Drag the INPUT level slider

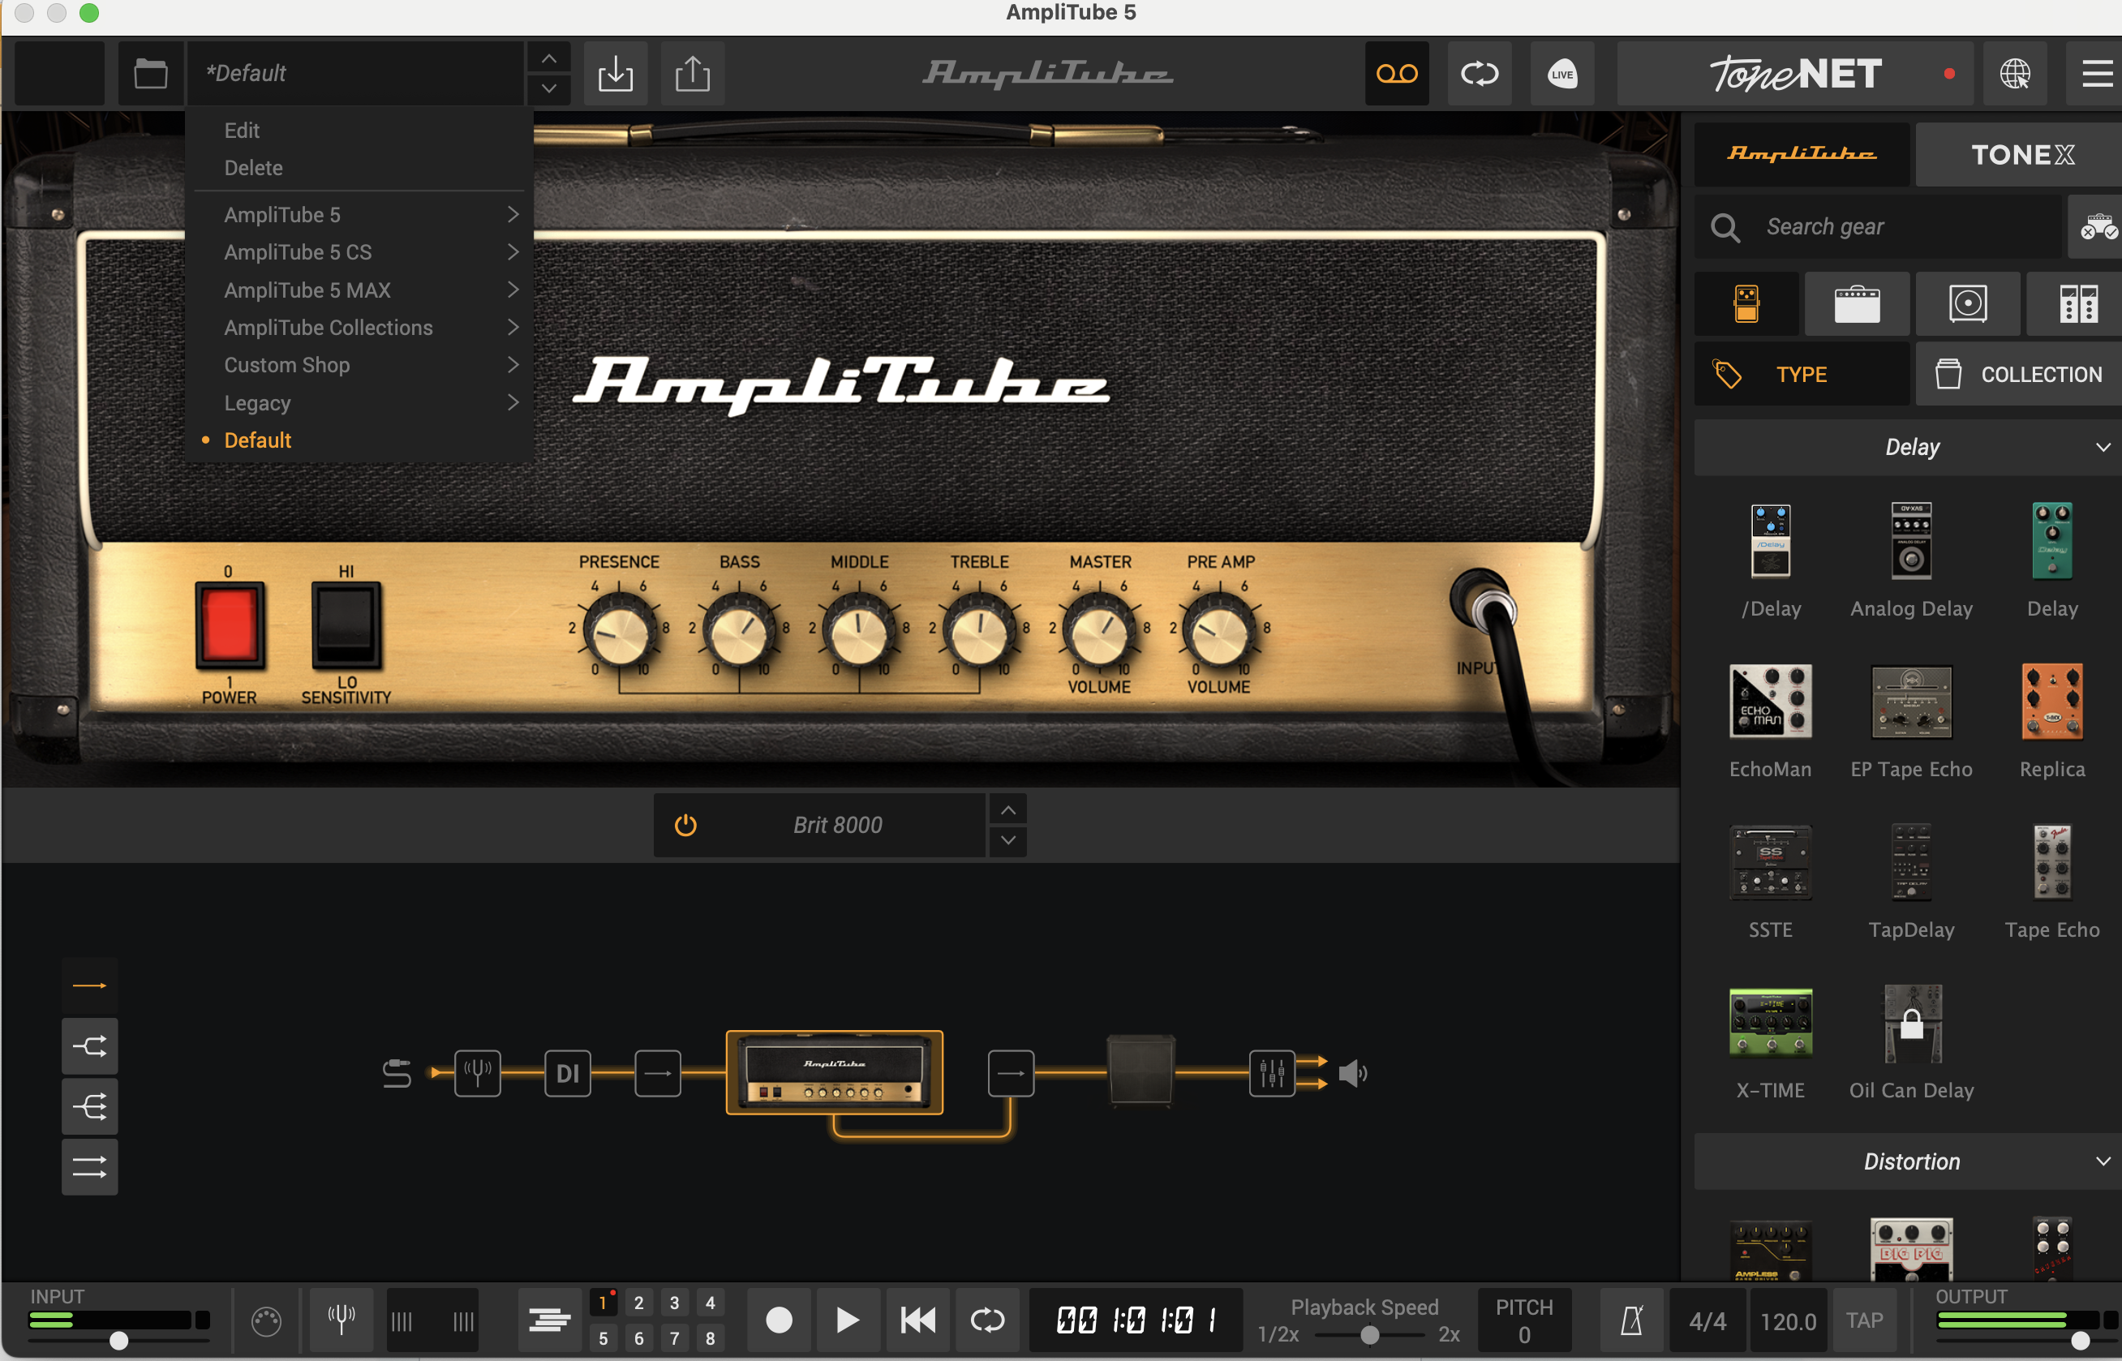pyautogui.click(x=118, y=1341)
